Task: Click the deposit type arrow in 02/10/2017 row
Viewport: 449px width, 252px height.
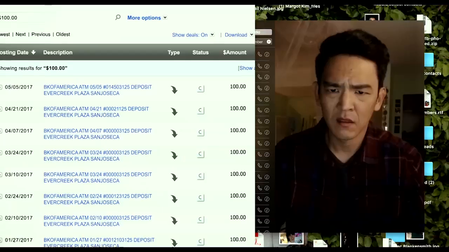Action: click(174, 221)
